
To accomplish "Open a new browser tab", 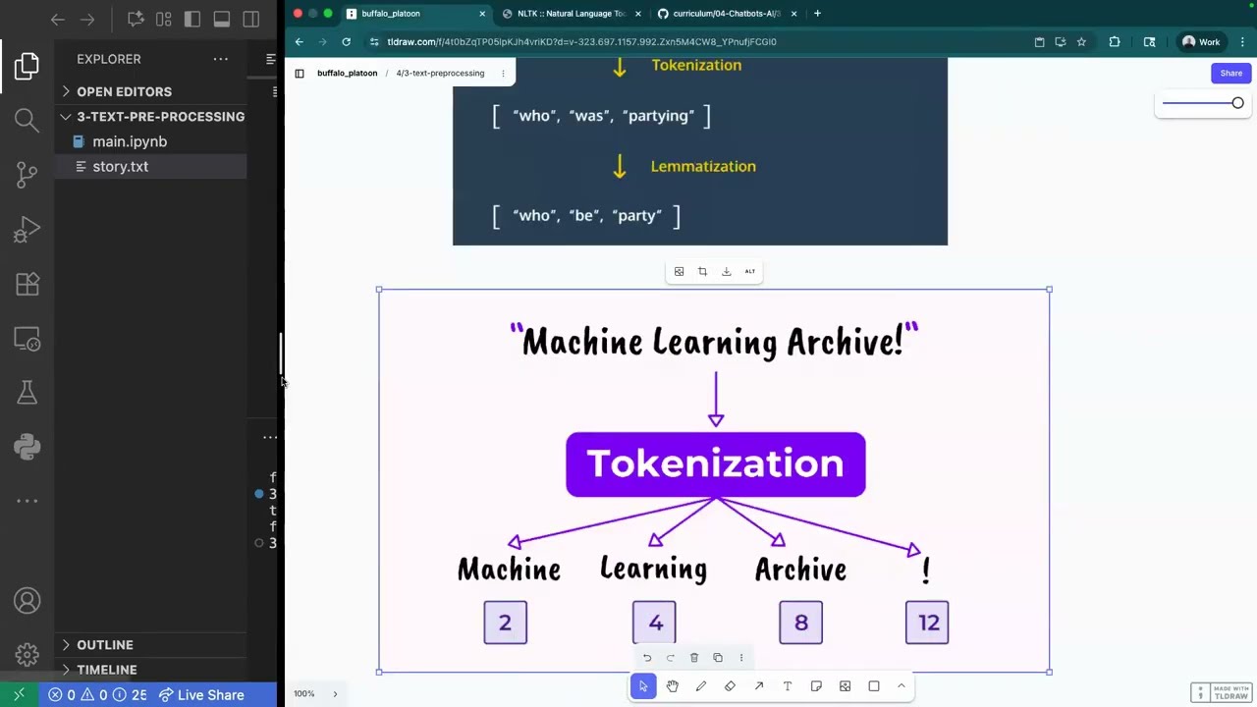I will [817, 14].
